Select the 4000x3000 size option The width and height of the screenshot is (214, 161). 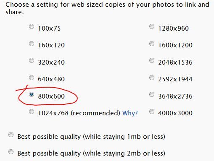[x=152, y=112]
